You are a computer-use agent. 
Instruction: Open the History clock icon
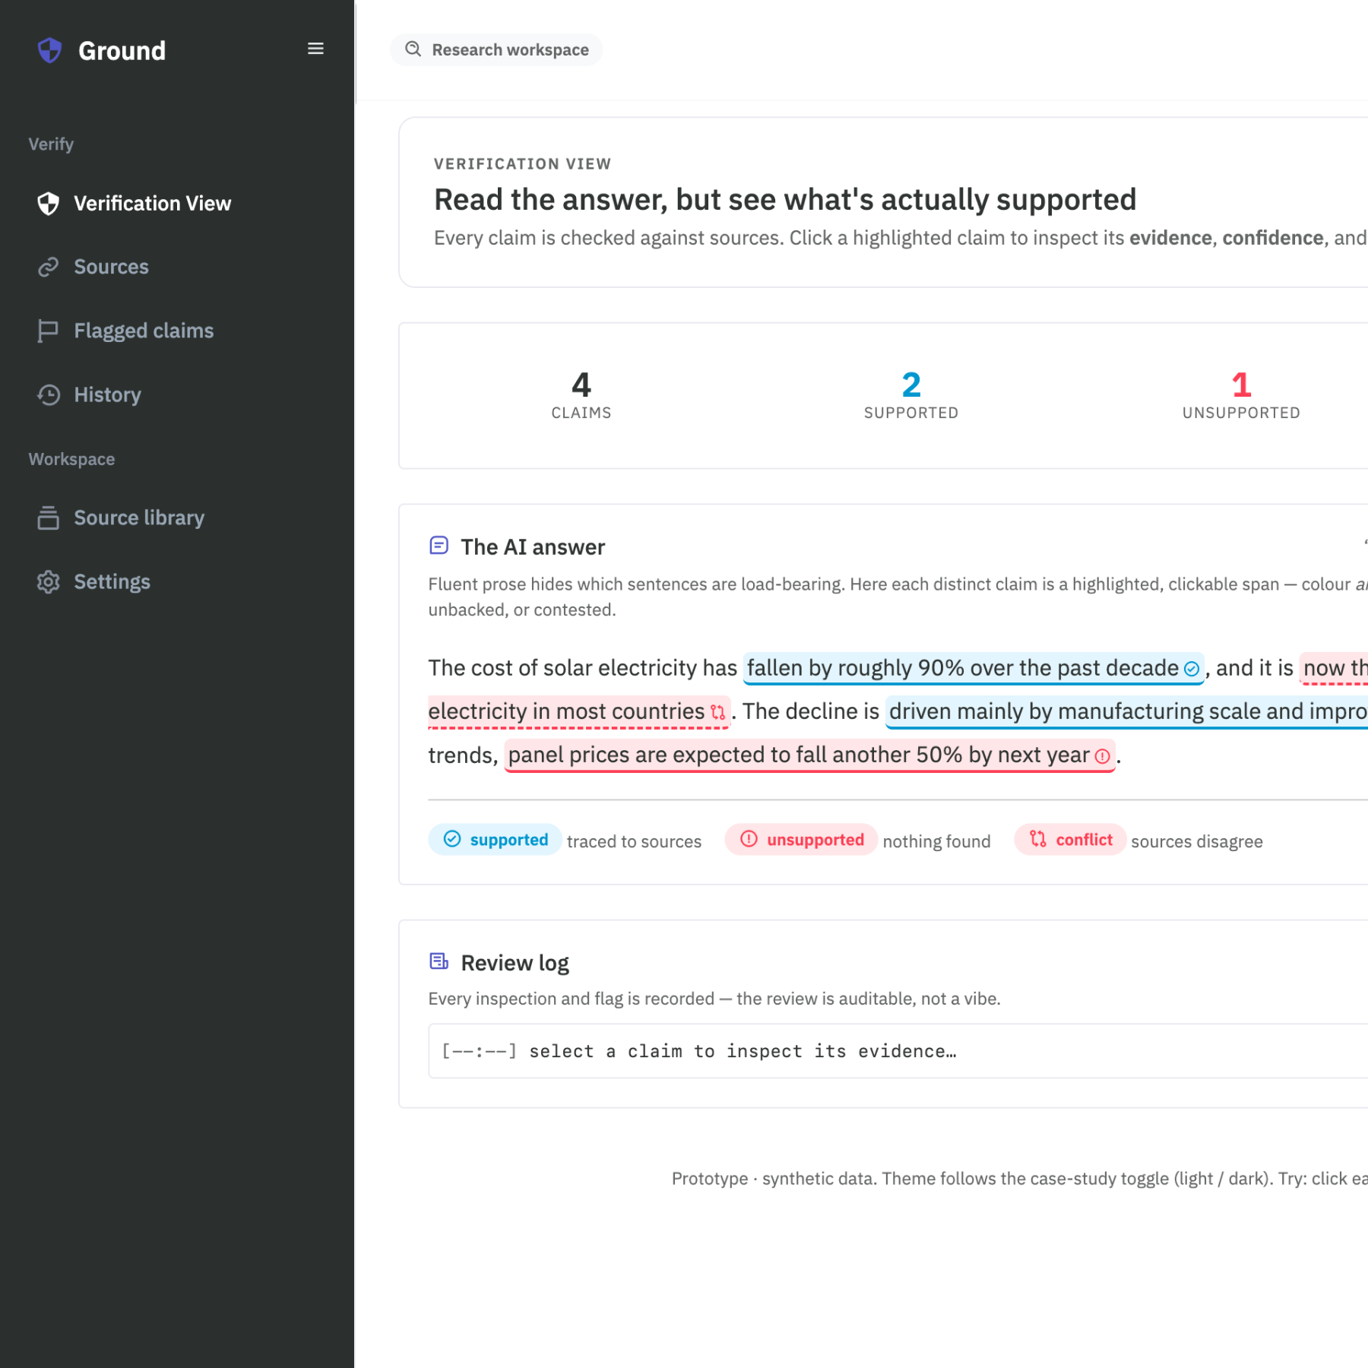pyautogui.click(x=49, y=394)
